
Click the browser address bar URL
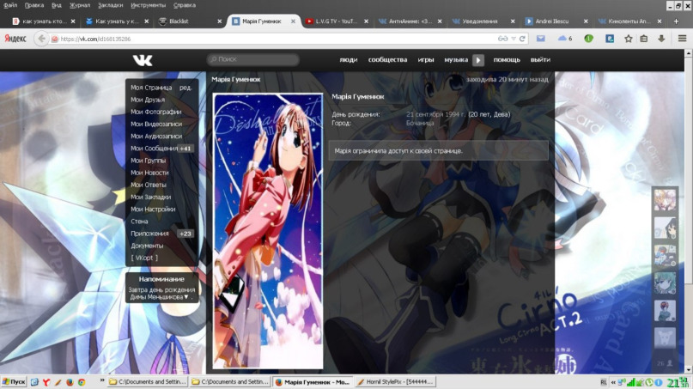[95, 39]
